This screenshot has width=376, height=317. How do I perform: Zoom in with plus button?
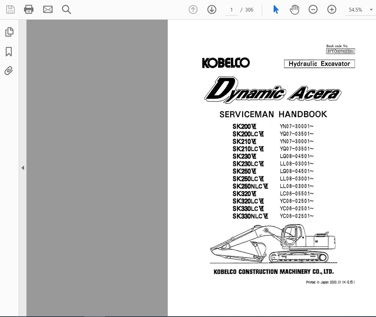[x=332, y=10]
